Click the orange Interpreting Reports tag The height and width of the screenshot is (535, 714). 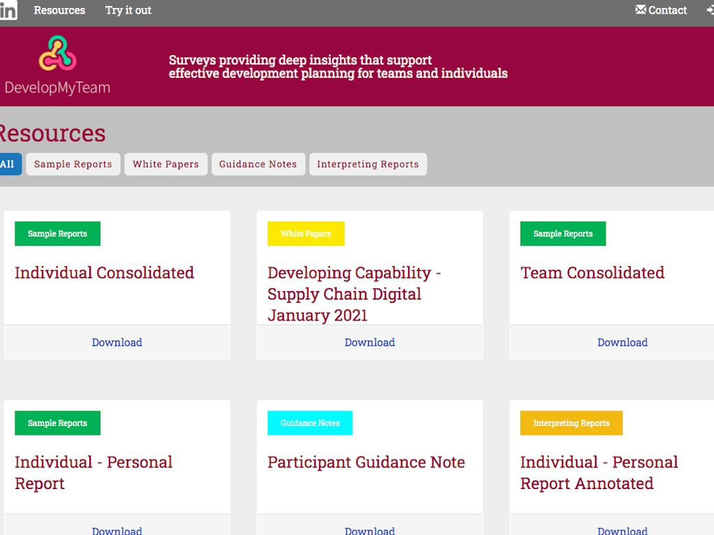point(571,423)
